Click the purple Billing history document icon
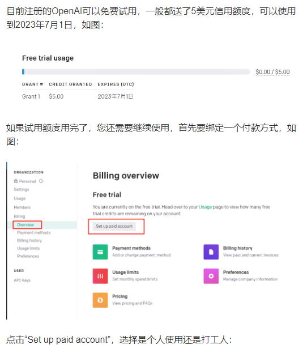Screen dimensions: 303x349 pyautogui.click(x=211, y=252)
